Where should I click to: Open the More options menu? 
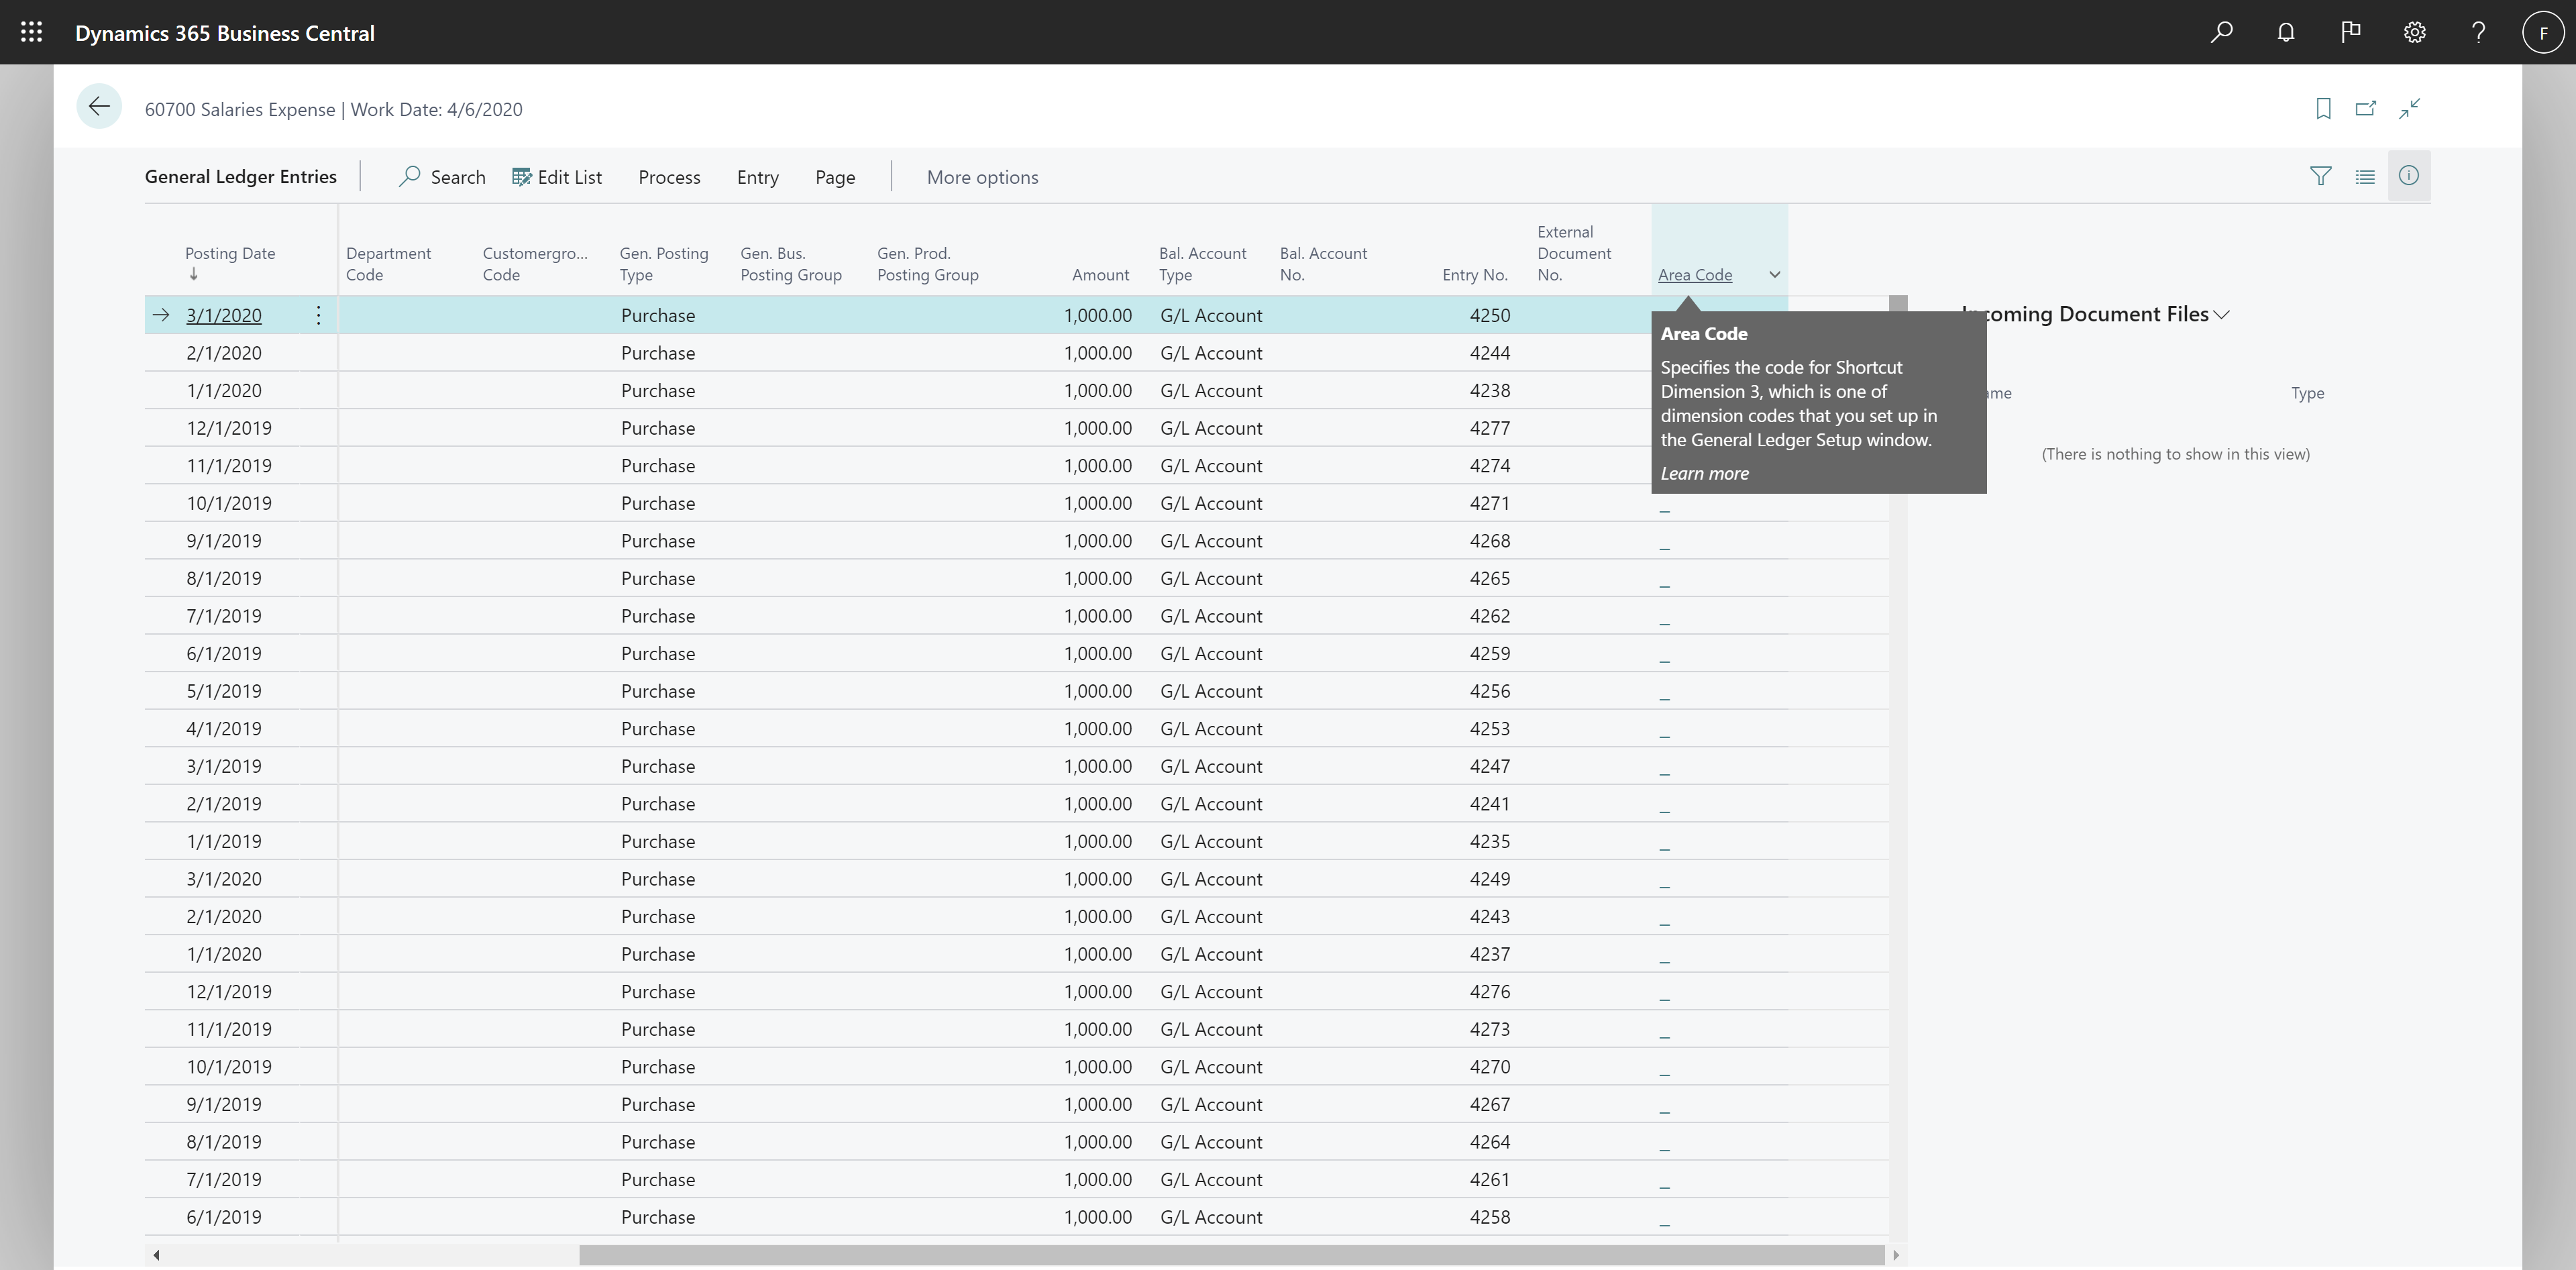[981, 176]
